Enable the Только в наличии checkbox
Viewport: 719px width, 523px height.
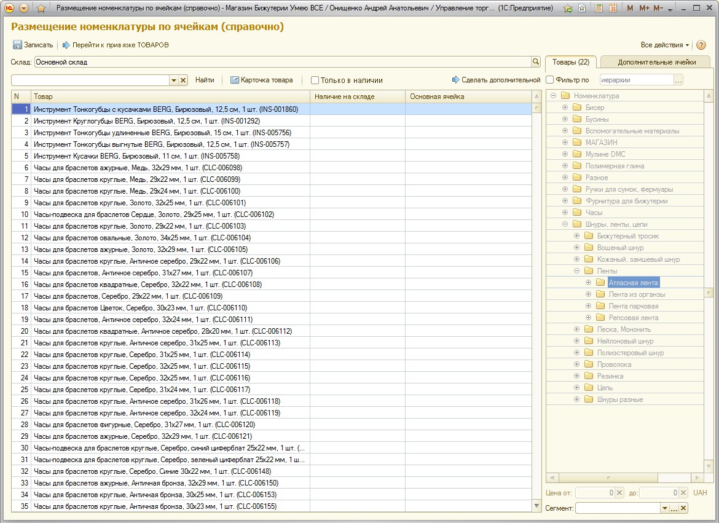[x=315, y=80]
